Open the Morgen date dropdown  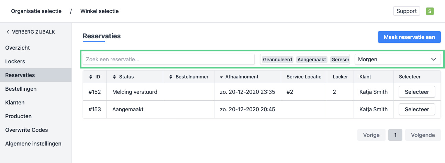pos(398,59)
